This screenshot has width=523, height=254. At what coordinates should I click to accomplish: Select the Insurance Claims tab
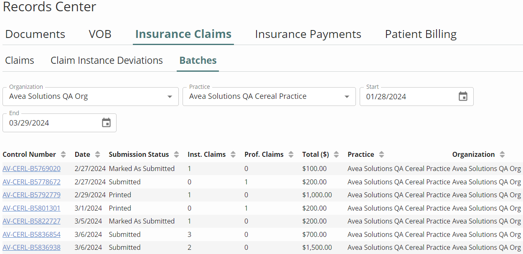click(183, 34)
